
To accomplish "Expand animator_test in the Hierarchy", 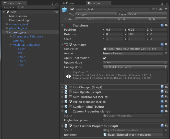I will pos(7,24).
